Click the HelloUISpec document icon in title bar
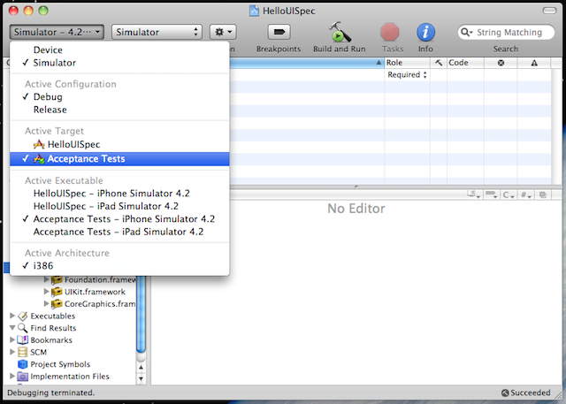566x404 pixels. (254, 11)
